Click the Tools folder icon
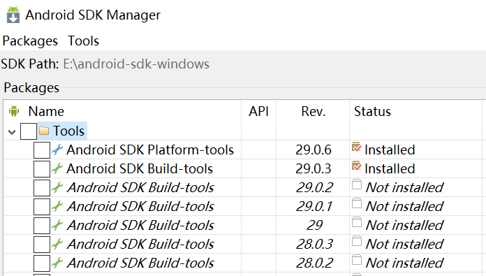This screenshot has height=276, width=486. tap(44, 131)
